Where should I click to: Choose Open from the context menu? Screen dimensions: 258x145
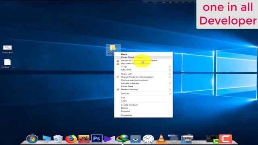pyautogui.click(x=144, y=54)
